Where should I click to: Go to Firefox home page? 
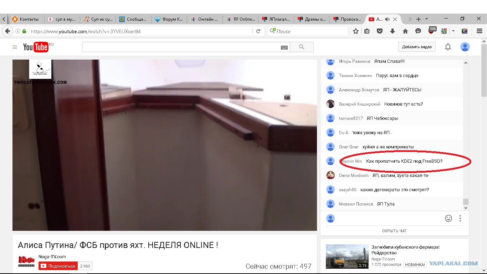pos(405,31)
